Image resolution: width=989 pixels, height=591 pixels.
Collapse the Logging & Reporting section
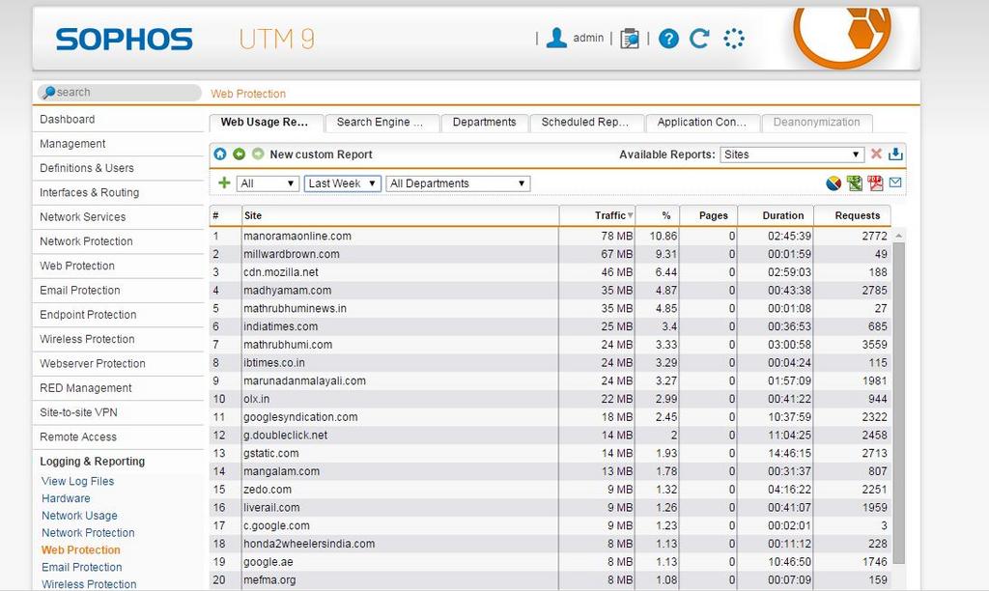click(x=92, y=462)
